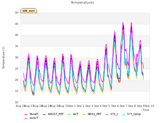Click the 50 y-axis tick label
Viewport: 165px width, 123px height.
click(16, 13)
